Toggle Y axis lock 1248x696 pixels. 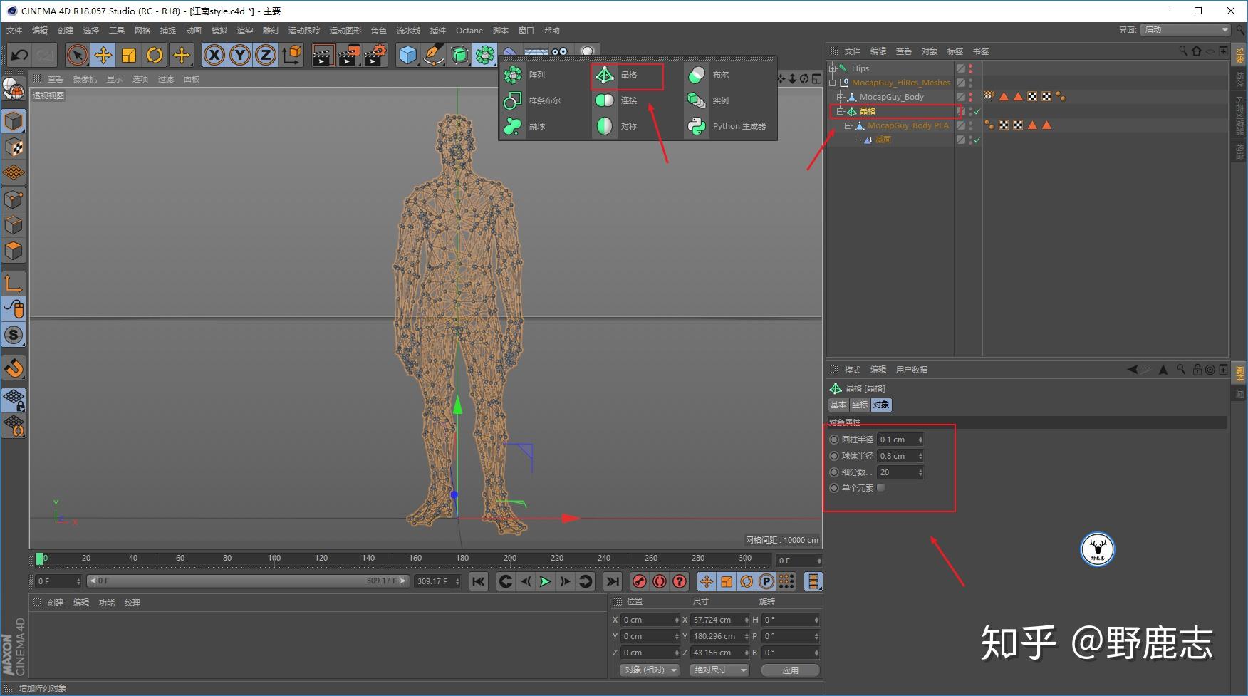pos(240,55)
